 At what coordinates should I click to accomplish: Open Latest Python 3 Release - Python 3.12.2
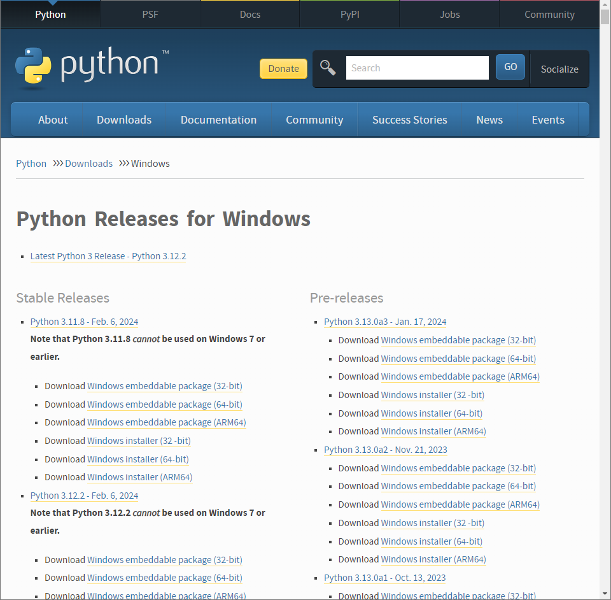(108, 256)
